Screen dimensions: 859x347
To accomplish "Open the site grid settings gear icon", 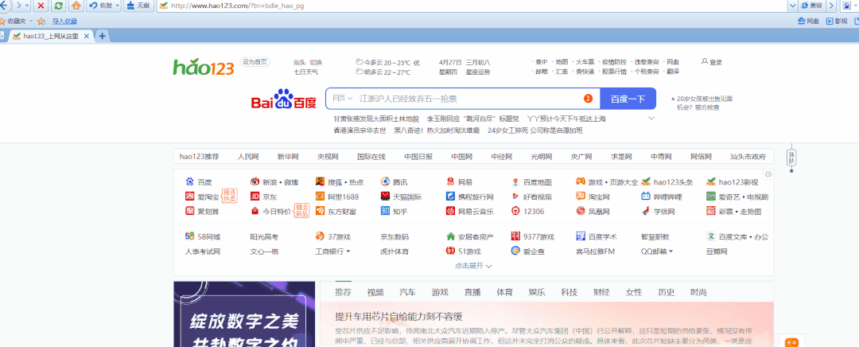I will click(768, 173).
